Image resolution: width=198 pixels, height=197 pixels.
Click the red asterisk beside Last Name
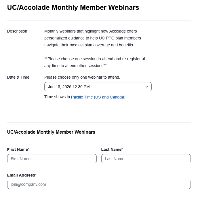[122, 149]
